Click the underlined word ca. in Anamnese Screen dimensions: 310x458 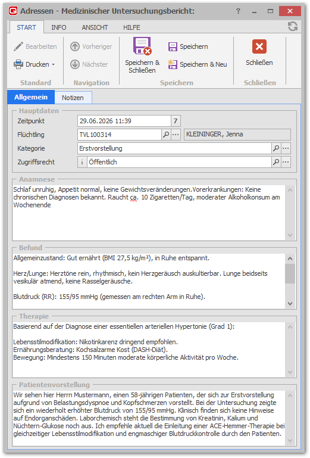[134, 198]
